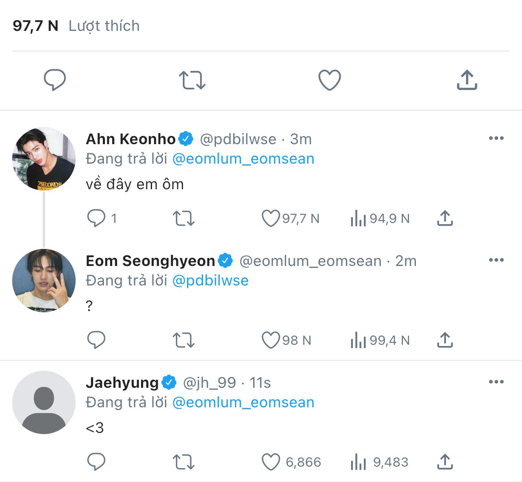View analytics on Ahn Keonho's reply
The height and width of the screenshot is (482, 522).
[358, 218]
